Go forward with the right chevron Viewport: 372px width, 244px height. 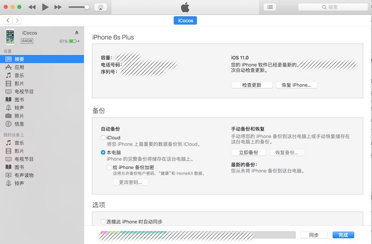17,20
